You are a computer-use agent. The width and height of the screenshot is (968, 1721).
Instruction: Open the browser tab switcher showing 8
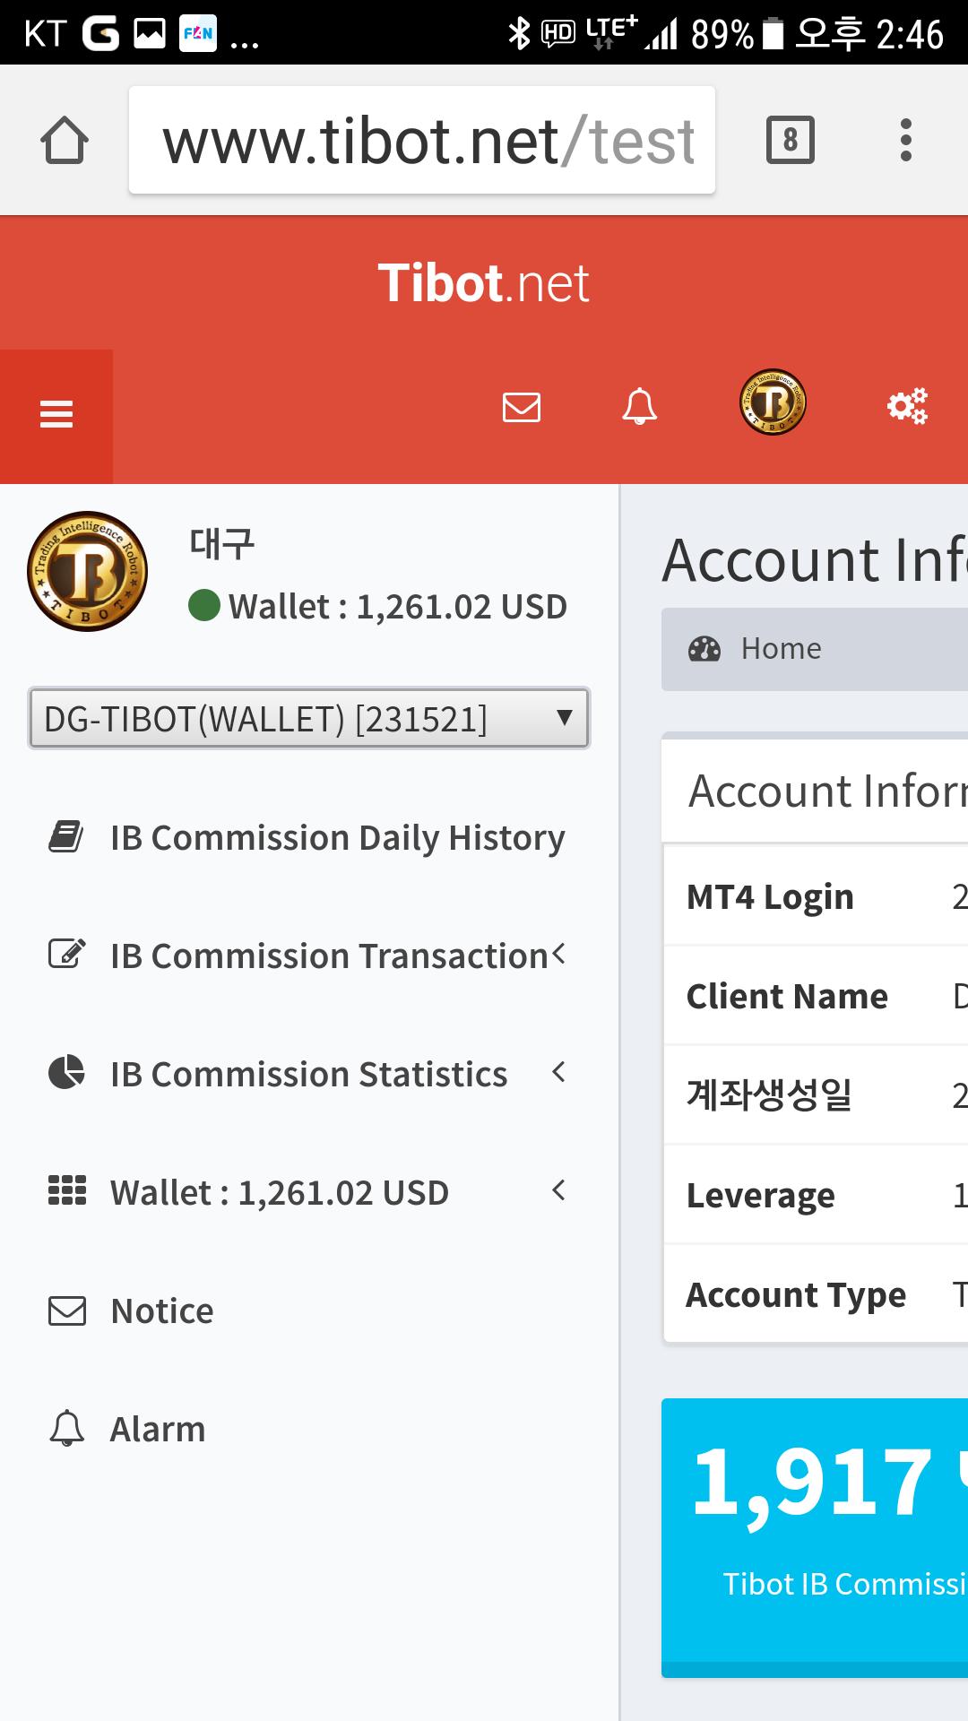(x=790, y=140)
